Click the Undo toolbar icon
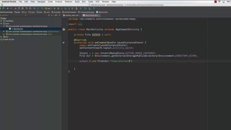The width and height of the screenshot is (231, 130). click(8, 8)
